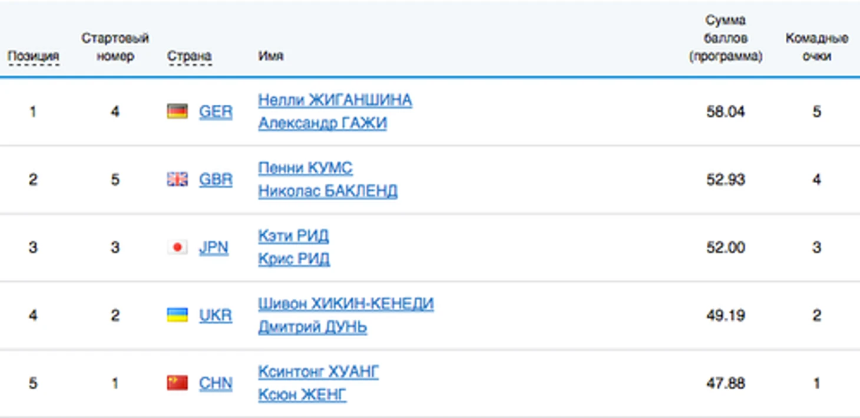Sort table by Страна column header
Viewport: 860px width, 418px height.
pos(190,57)
